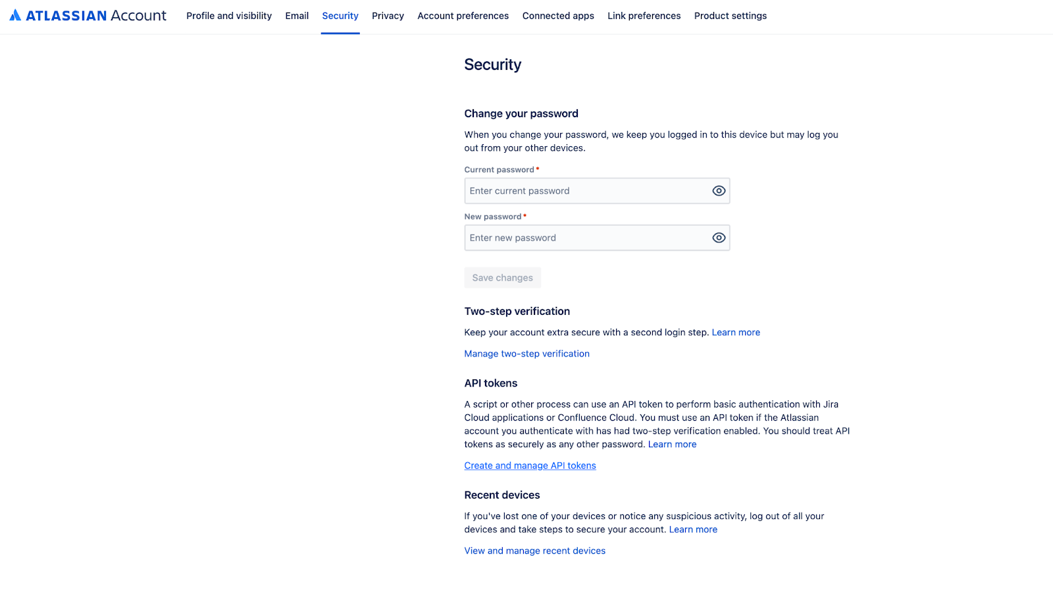Navigate to Connected apps tab
This screenshot has width=1053, height=598.
tap(558, 16)
